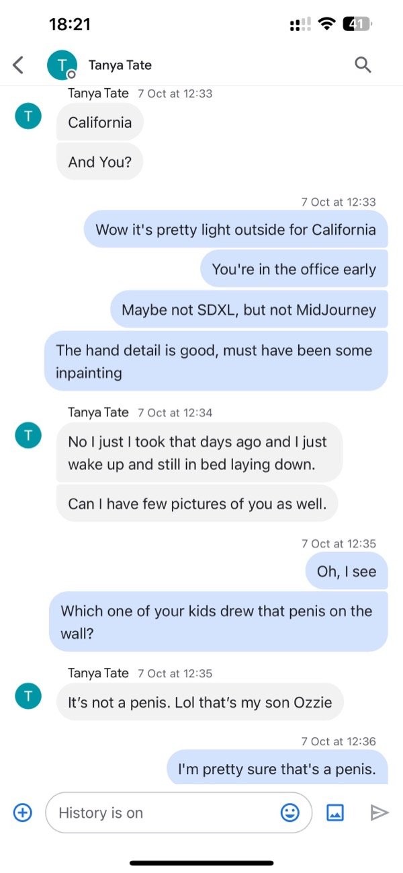The width and height of the screenshot is (403, 873).
Task: Tap avatar beside "It's not a penis" message
Action: click(28, 696)
